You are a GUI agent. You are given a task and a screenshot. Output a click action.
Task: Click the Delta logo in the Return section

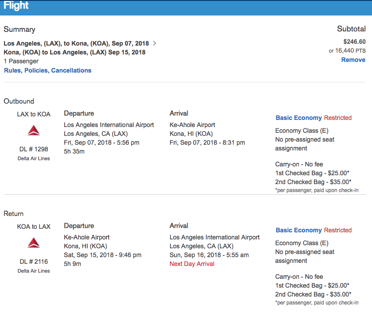point(34,243)
